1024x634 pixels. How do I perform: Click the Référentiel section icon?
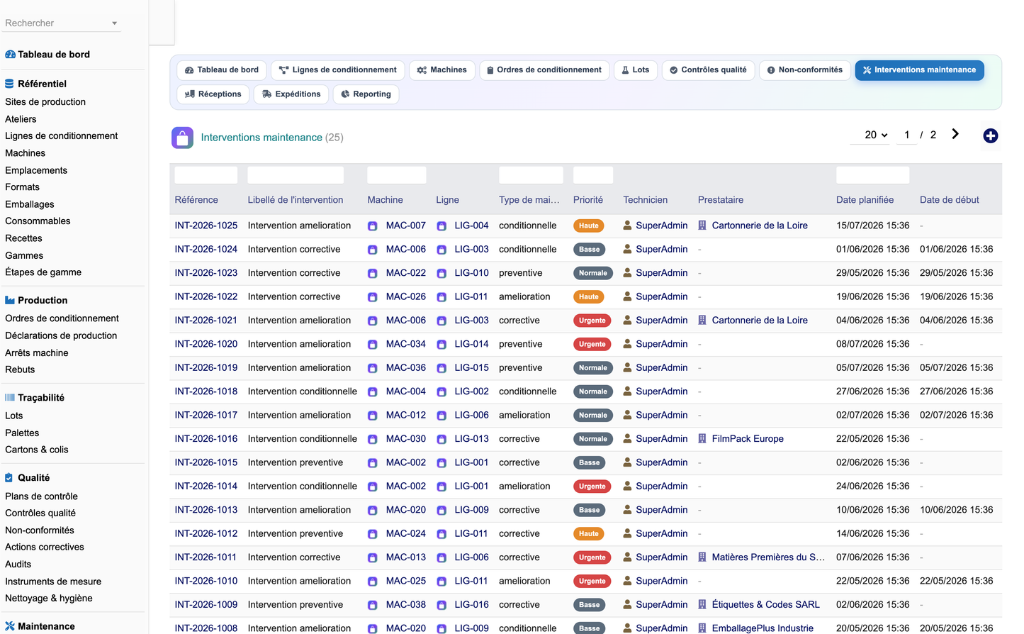point(9,84)
